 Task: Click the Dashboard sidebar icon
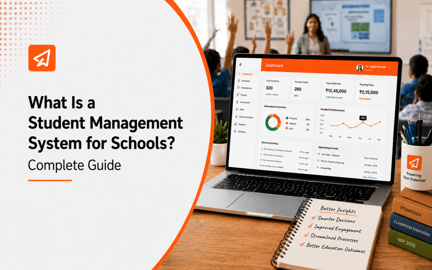[240, 74]
